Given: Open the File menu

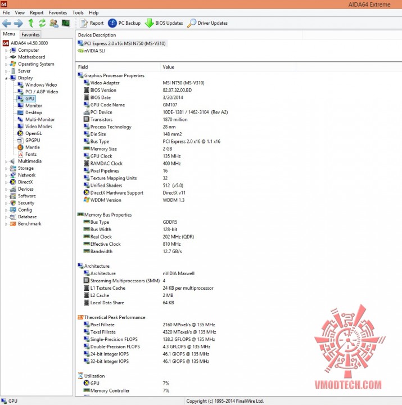Looking at the screenshot, I should (6, 12).
